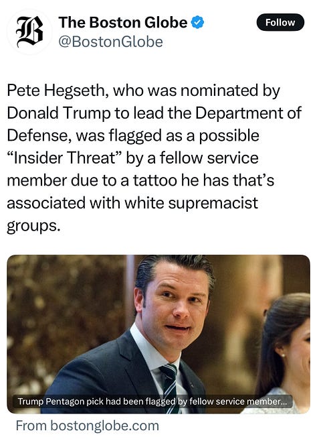This screenshot has width=317, height=443.
Task: Click the word "groups." ending the tweet
Action: (34, 227)
